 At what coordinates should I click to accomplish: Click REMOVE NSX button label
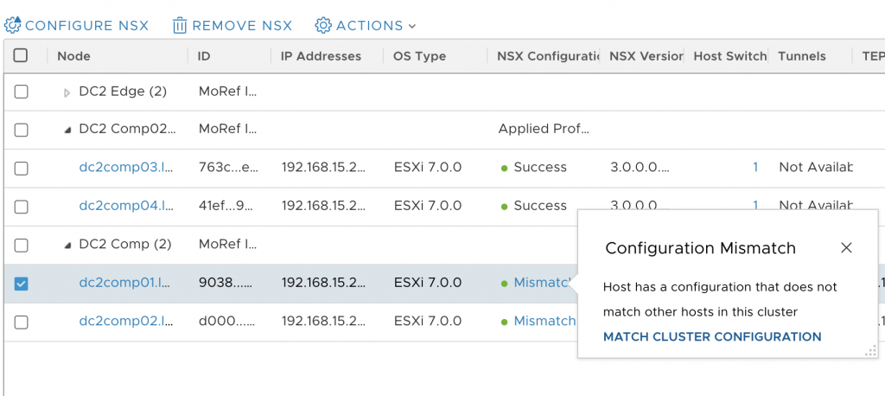242,26
